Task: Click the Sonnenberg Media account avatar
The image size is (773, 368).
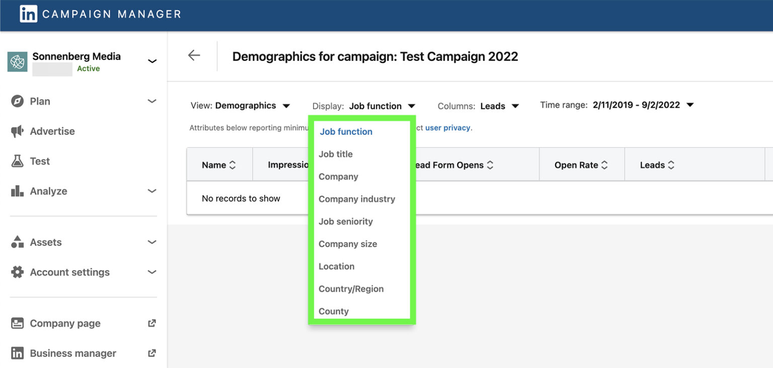Action: pos(17,61)
